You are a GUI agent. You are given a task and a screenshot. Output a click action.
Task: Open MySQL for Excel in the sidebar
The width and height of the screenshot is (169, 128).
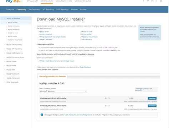tap(13, 33)
